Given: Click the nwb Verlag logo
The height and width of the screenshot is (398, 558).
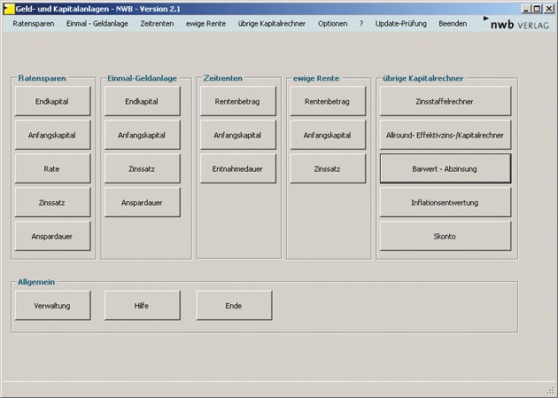Looking at the screenshot, I should pos(521,24).
